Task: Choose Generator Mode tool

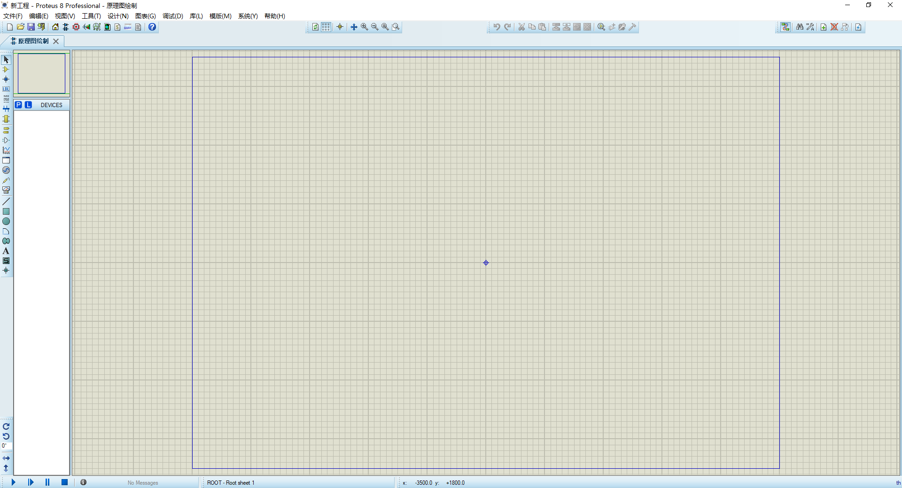Action: 6,170
